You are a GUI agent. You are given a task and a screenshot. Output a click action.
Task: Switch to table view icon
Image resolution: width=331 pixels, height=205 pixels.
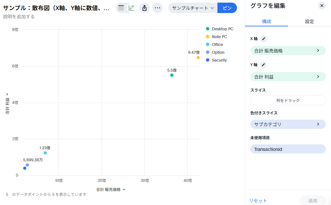tap(121, 8)
